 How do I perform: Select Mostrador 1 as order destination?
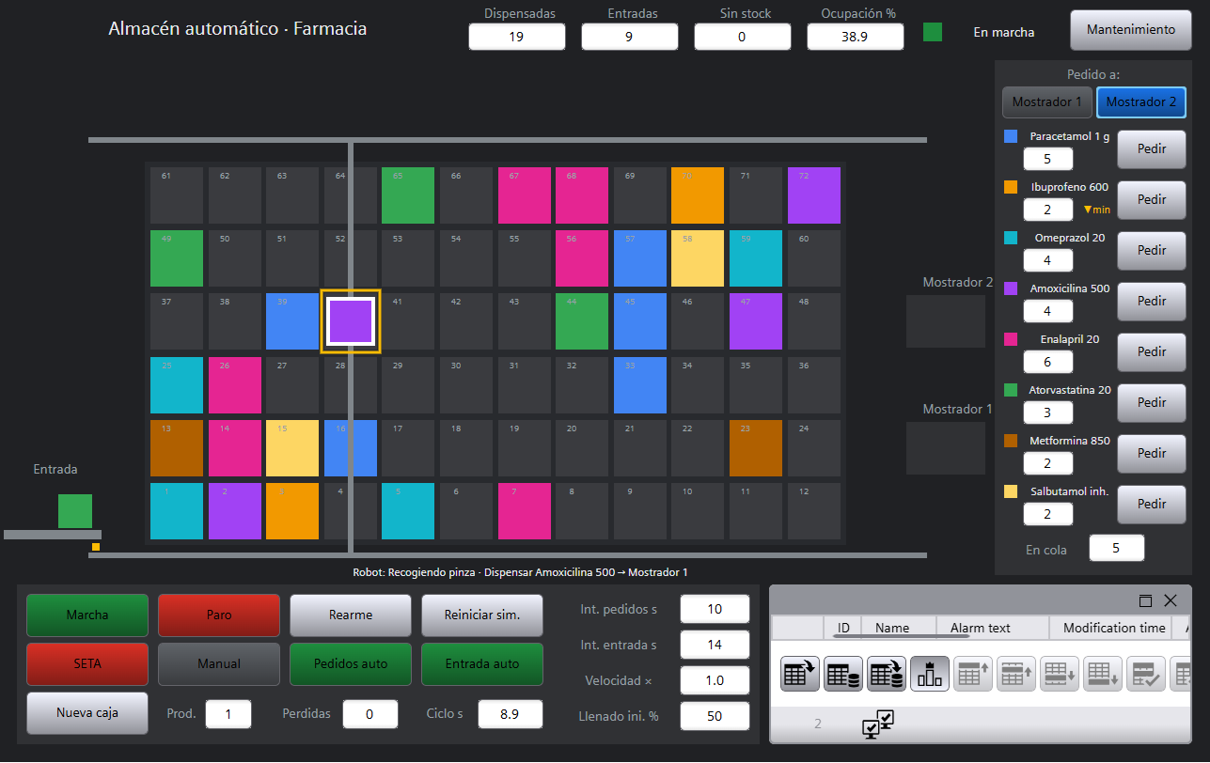(x=1047, y=101)
